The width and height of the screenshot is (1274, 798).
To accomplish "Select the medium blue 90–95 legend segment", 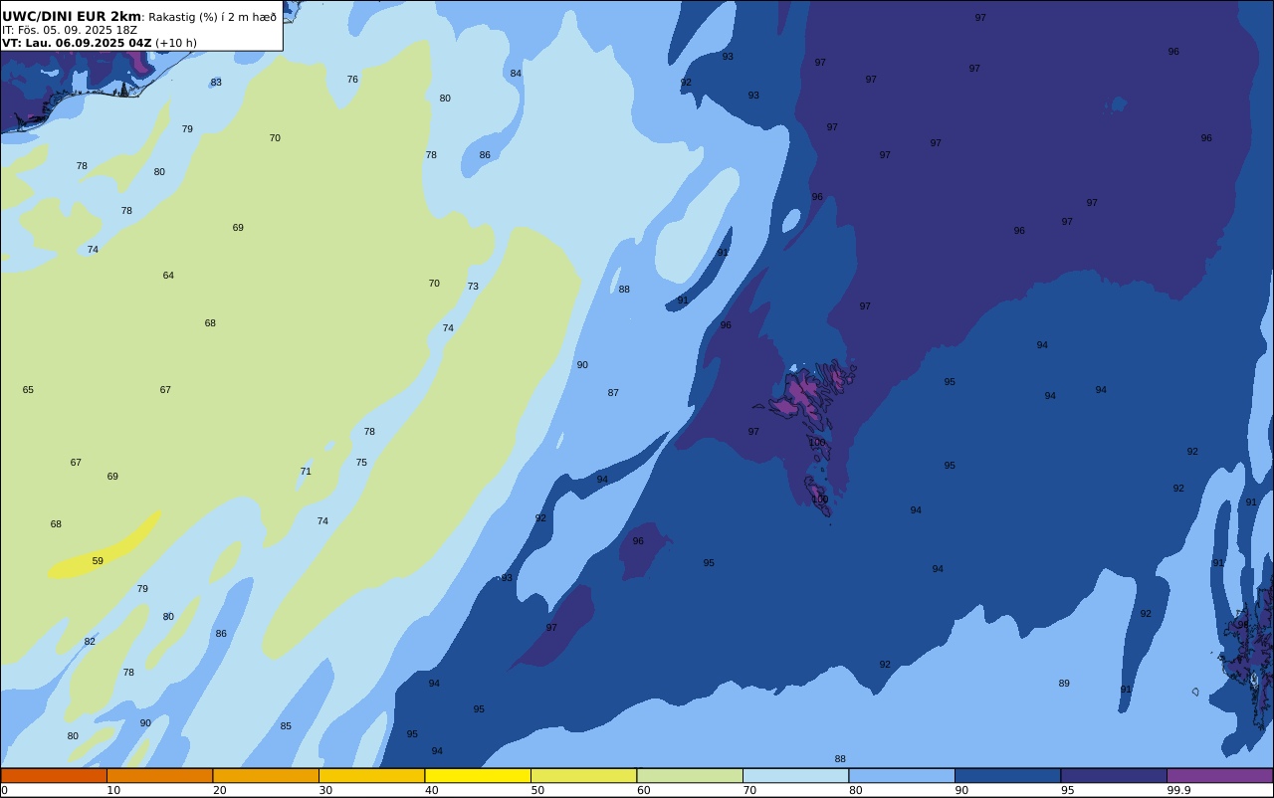I will pyautogui.click(x=1007, y=775).
